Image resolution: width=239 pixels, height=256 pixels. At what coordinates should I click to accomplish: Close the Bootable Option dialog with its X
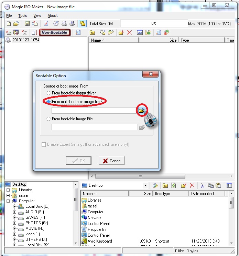(151, 74)
